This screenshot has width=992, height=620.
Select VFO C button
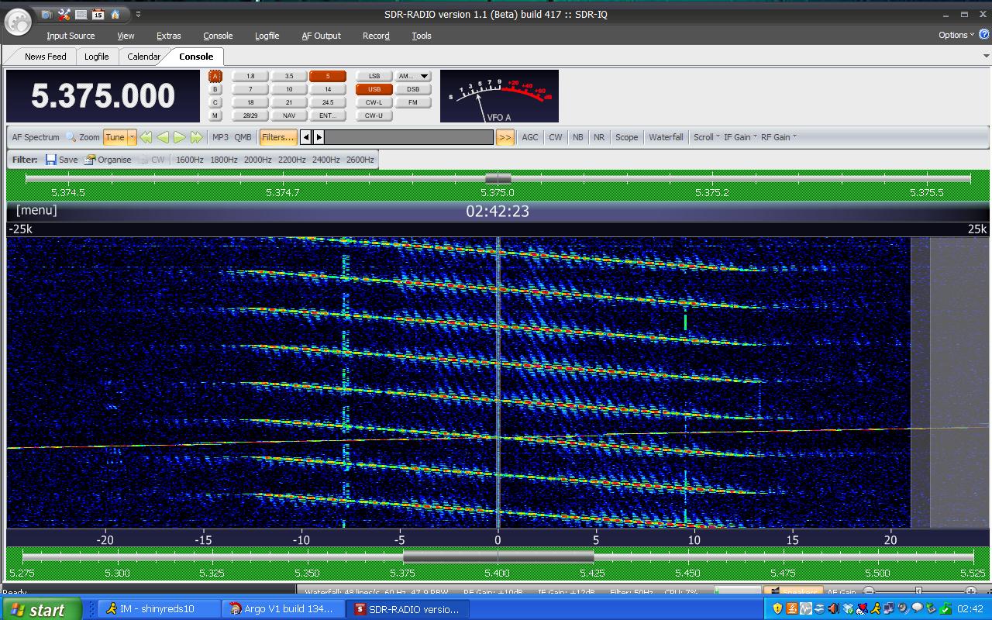pyautogui.click(x=215, y=102)
